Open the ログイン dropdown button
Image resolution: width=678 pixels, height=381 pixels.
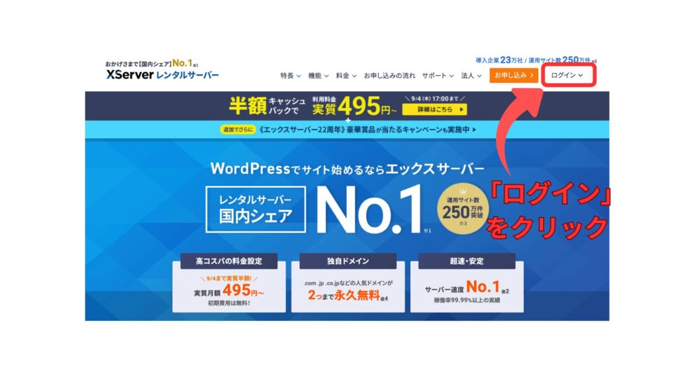pyautogui.click(x=568, y=75)
